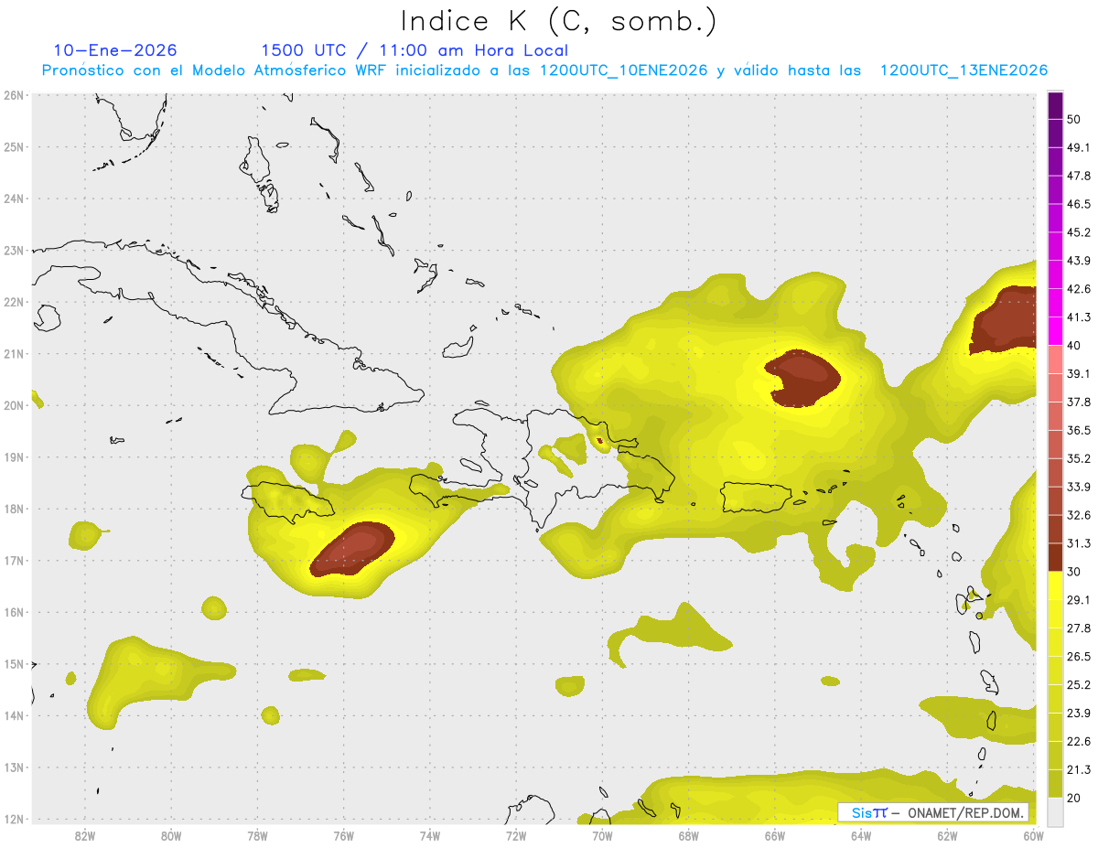
Task: Click the initialization time '1200UTC_10ENE2026'
Action: pyautogui.click(x=623, y=70)
